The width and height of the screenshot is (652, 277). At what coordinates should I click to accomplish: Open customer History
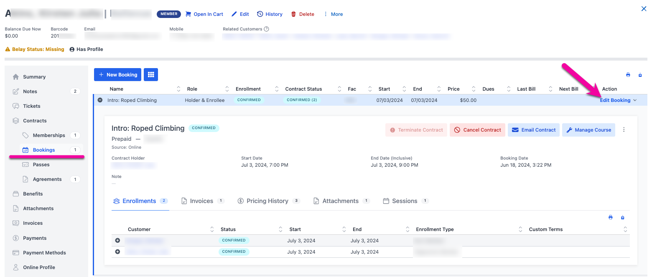point(270,14)
